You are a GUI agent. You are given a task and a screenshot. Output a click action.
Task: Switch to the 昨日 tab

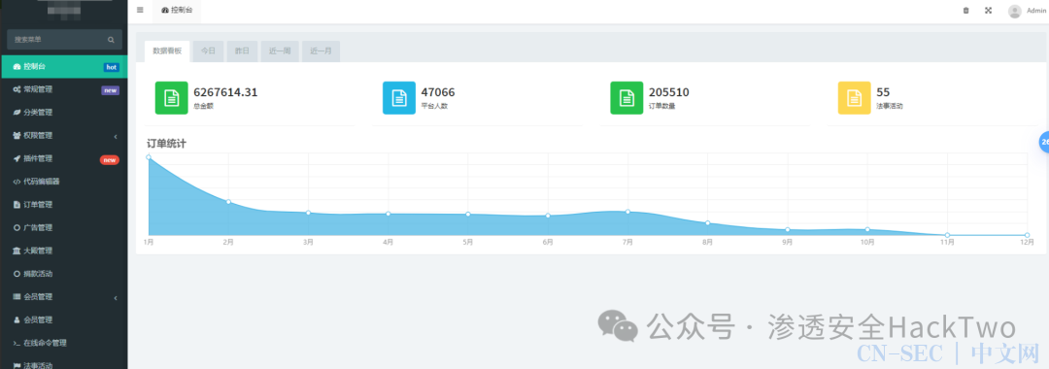click(242, 50)
